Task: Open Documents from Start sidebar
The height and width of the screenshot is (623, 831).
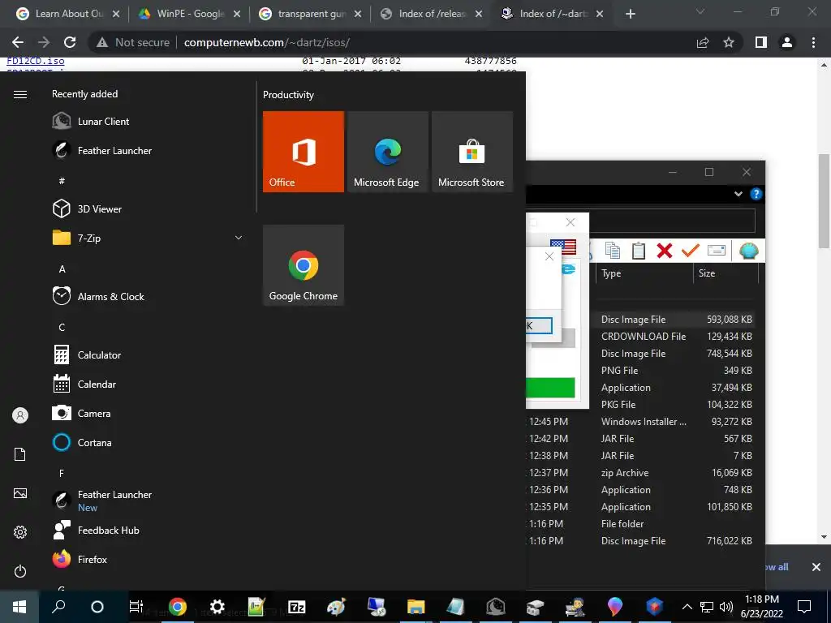Action: (x=20, y=454)
